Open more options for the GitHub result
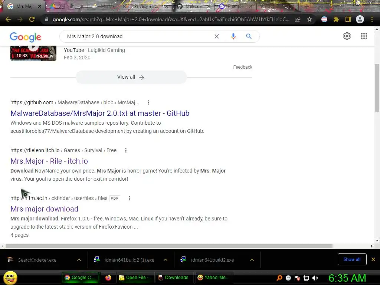The height and width of the screenshot is (285, 380). click(148, 102)
